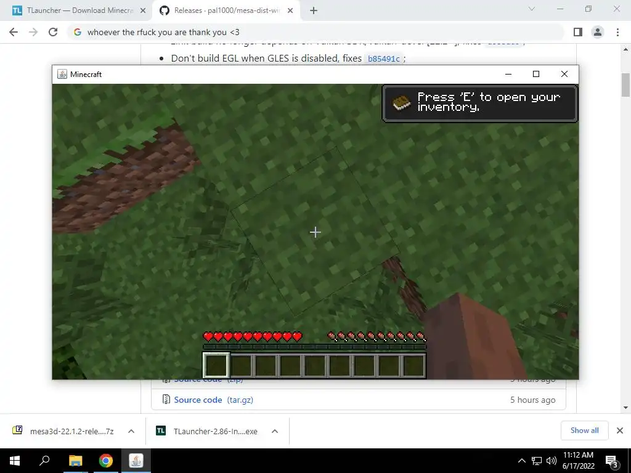Click page scrollbar up arrow
The image size is (631, 473).
pyautogui.click(x=626, y=49)
